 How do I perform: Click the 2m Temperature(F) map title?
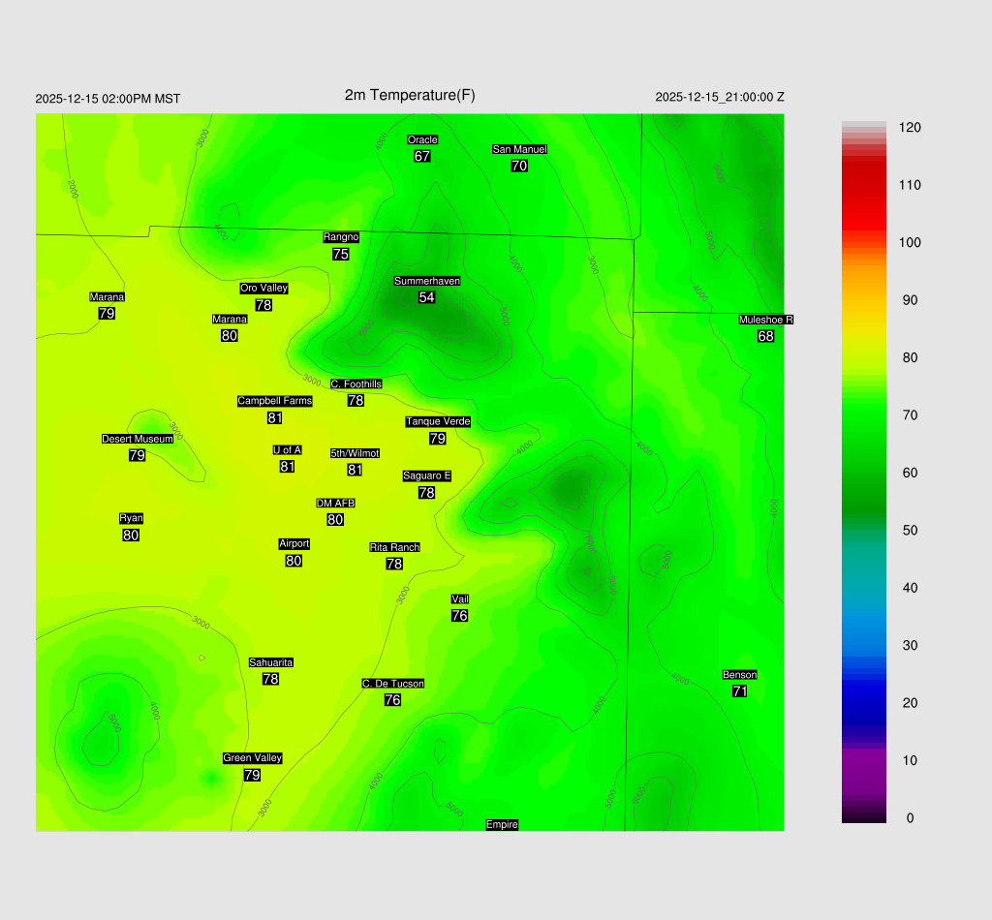(x=410, y=95)
